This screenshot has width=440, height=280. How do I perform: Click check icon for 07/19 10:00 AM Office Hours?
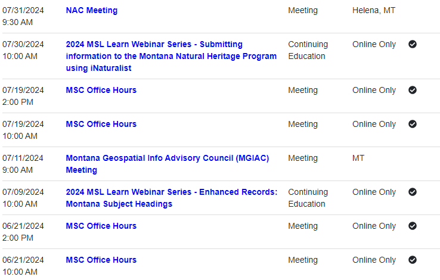click(x=413, y=124)
